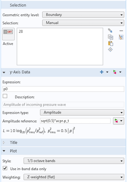Open the Selection Manual dropdown
The height and width of the screenshot is (182, 127).
83,23
